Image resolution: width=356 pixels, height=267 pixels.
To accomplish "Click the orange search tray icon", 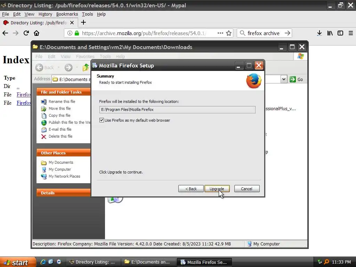I will (326, 262).
